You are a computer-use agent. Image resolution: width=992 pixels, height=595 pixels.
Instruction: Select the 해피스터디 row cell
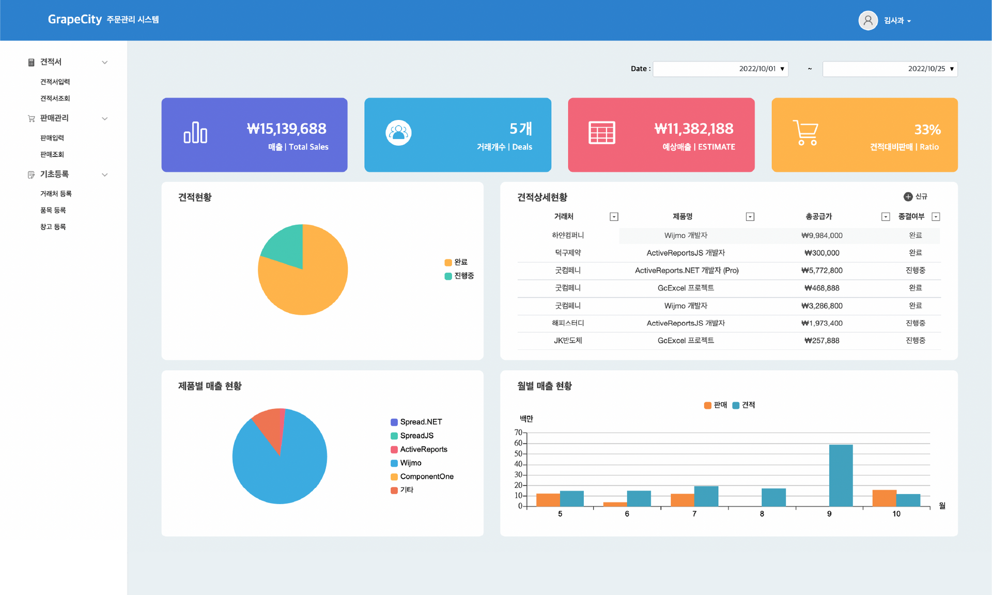pos(568,323)
